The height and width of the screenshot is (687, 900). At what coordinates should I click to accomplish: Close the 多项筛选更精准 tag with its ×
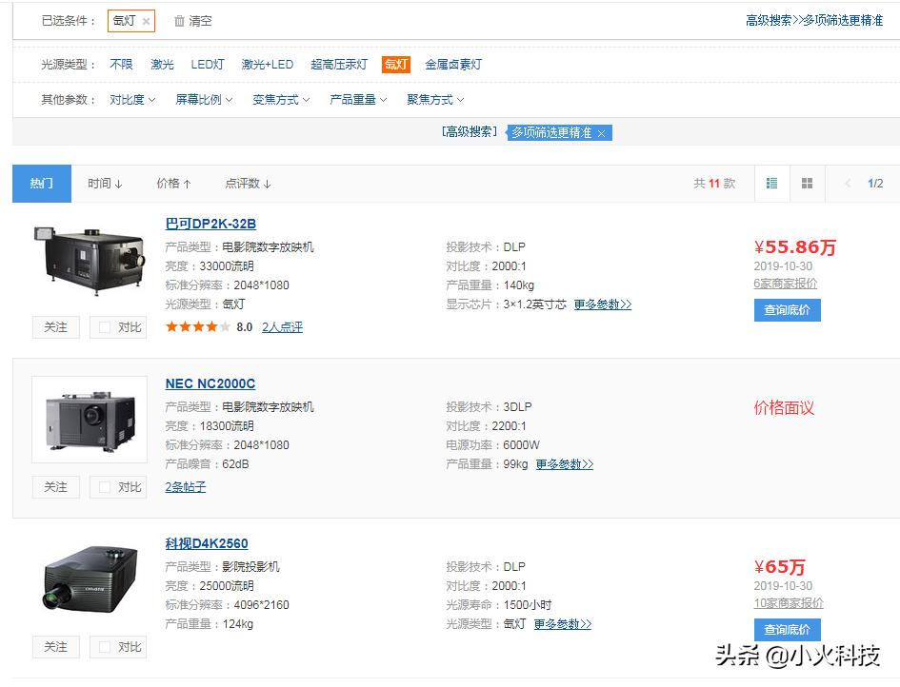pyautogui.click(x=600, y=133)
